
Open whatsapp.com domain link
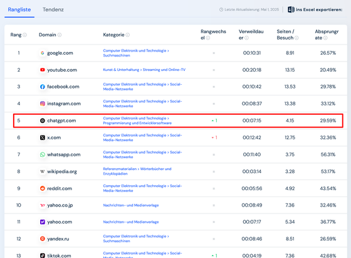(64, 154)
